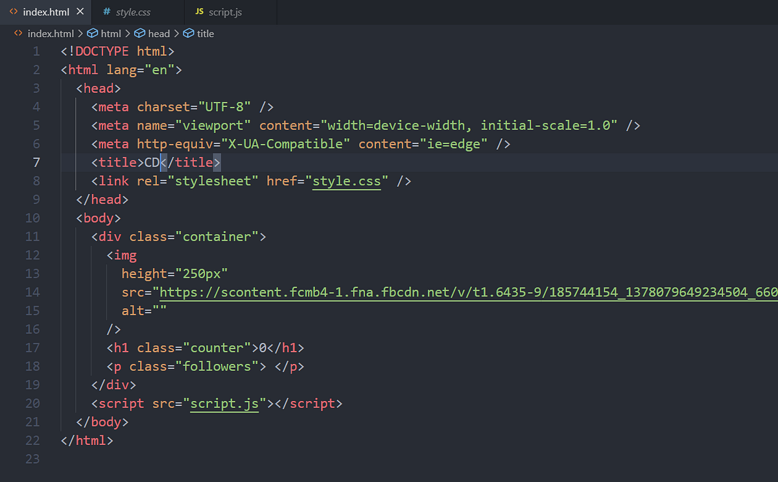Screen dimensions: 778x482
Task: Select the title item in the breadcrumb trail
Action: click(205, 33)
